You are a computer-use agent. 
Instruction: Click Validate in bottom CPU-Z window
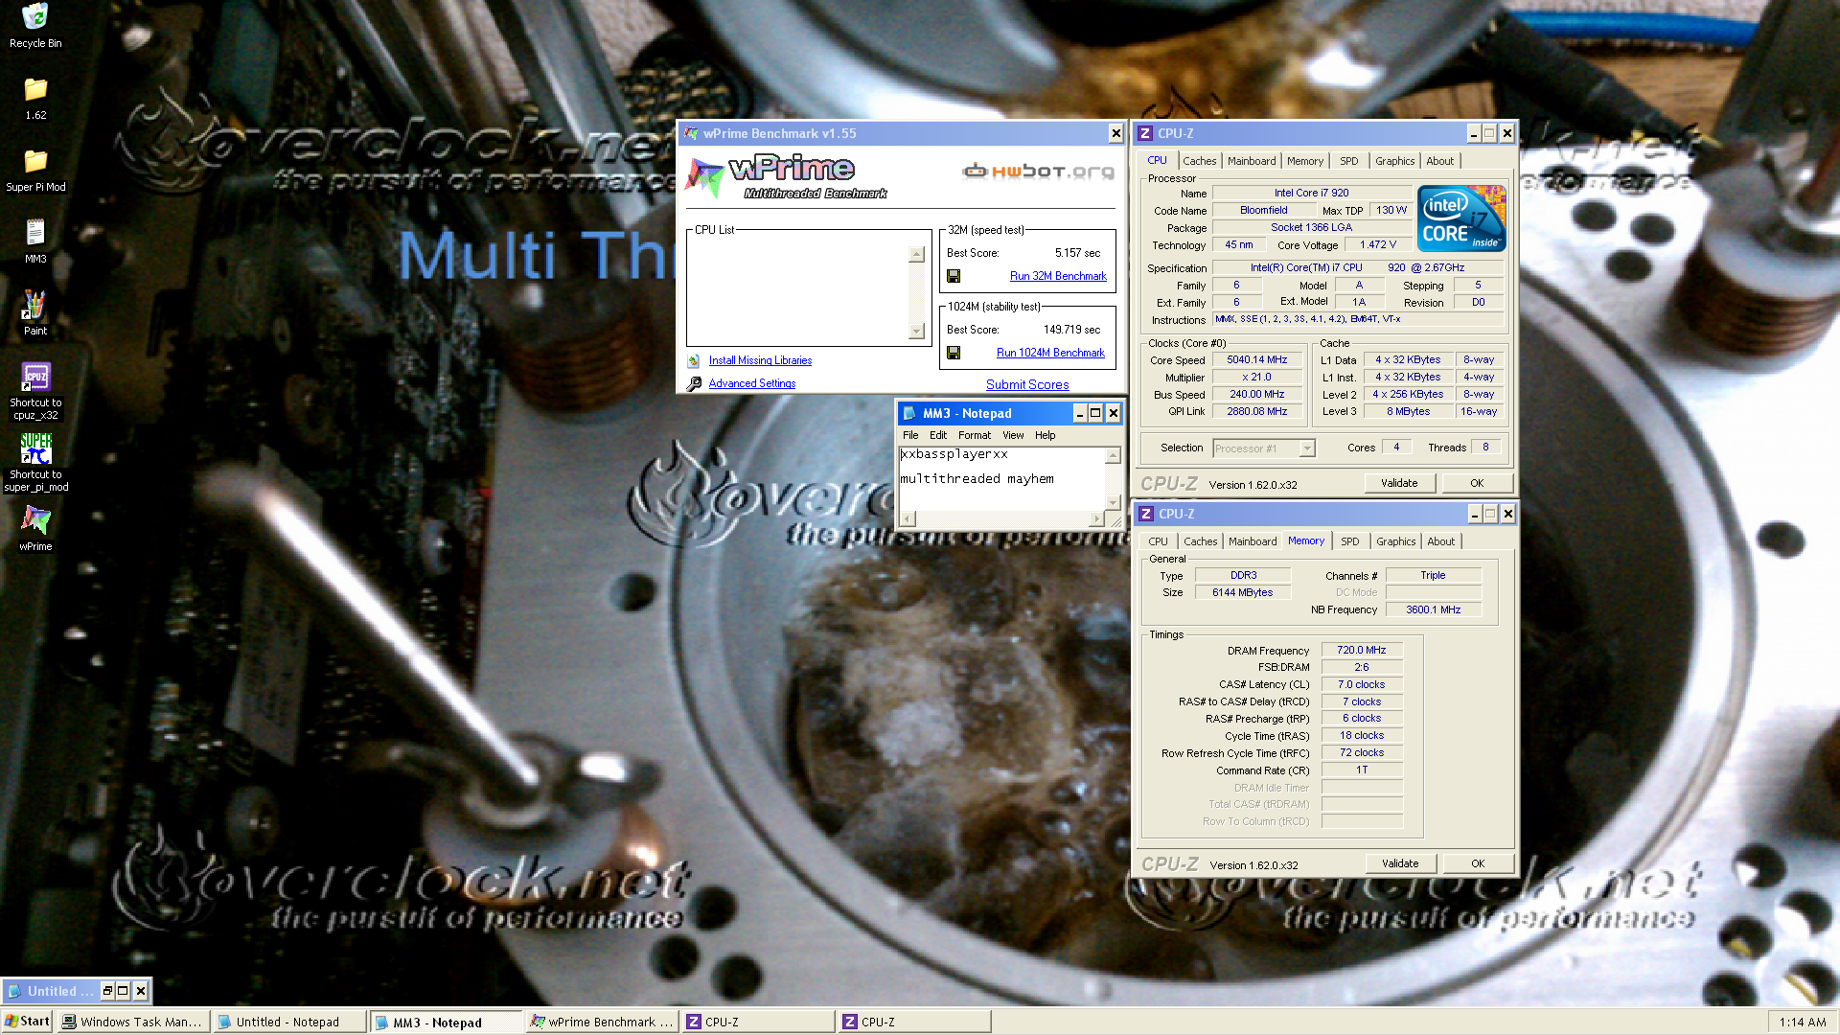click(1399, 863)
